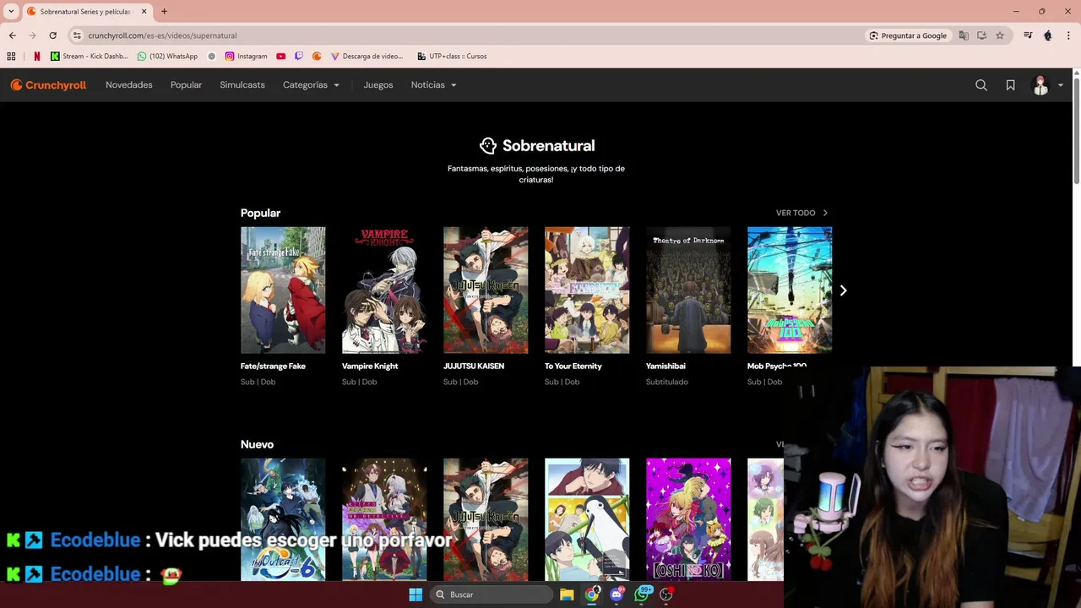Open File Explorer from the taskbar
1081x608 pixels.
click(567, 594)
